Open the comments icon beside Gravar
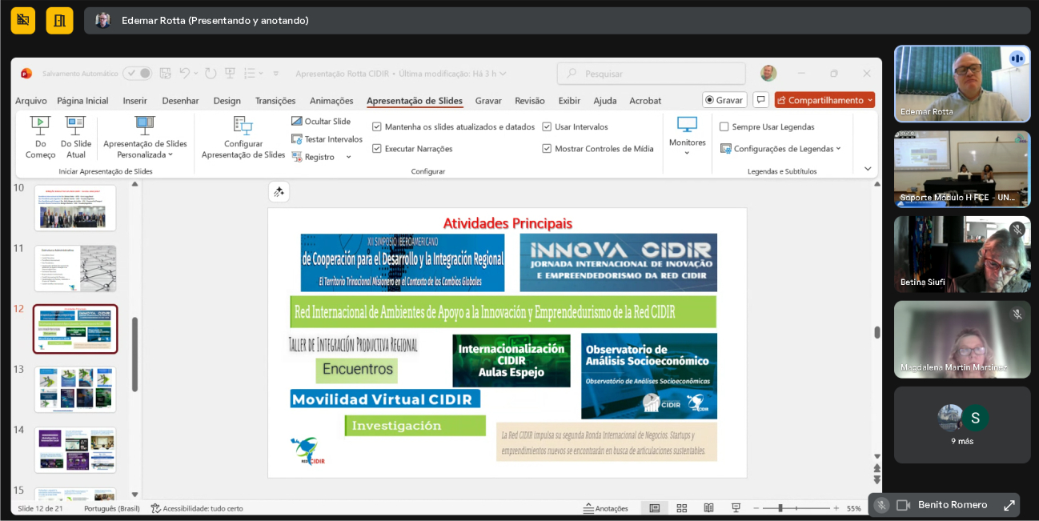 click(760, 100)
